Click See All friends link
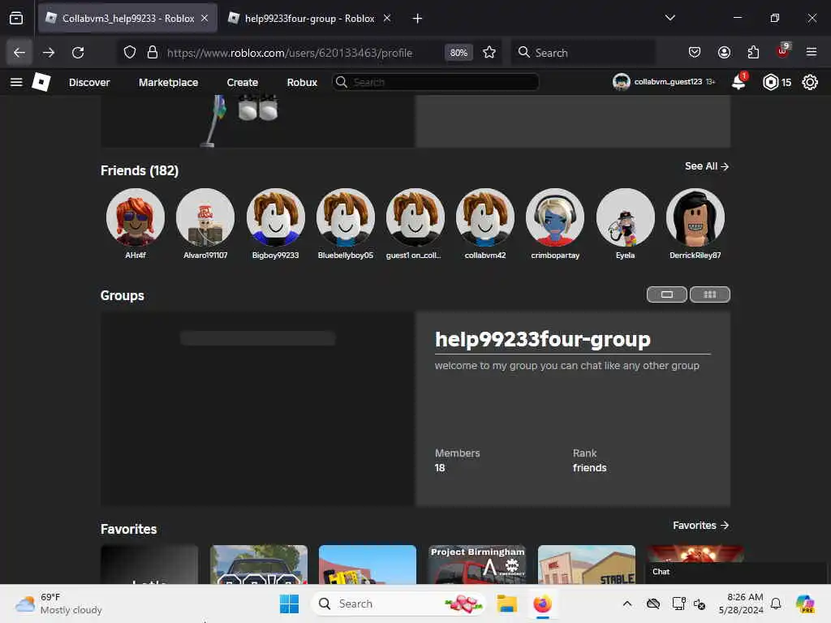 [707, 166]
